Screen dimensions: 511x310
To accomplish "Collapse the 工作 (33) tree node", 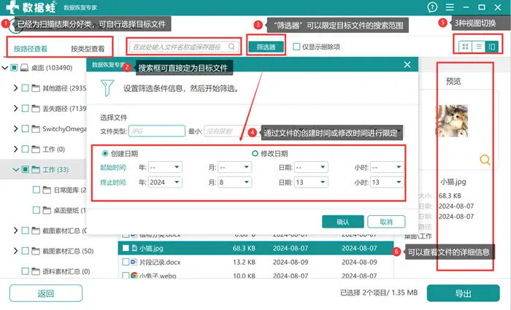I will 15,169.
